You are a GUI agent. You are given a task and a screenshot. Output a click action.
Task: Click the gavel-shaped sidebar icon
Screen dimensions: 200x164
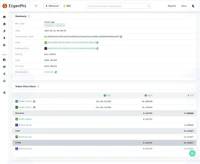pos(4,31)
